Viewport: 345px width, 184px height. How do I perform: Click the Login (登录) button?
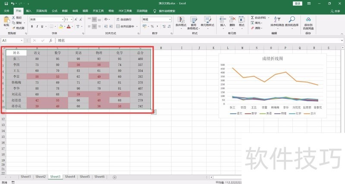[298, 3]
